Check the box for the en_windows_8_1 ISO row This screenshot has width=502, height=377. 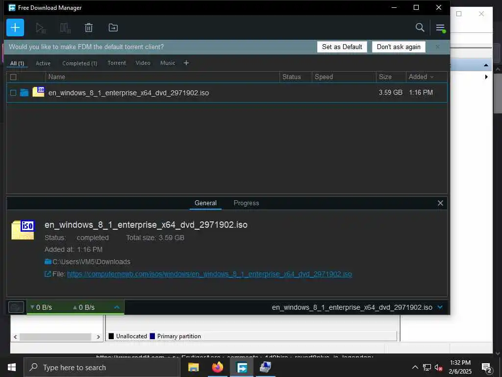click(13, 93)
